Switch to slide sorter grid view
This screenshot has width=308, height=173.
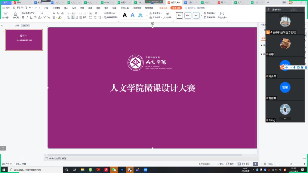tap(243, 164)
